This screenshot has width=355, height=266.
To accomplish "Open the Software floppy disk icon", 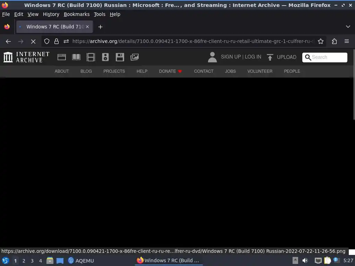I will coord(120,57).
